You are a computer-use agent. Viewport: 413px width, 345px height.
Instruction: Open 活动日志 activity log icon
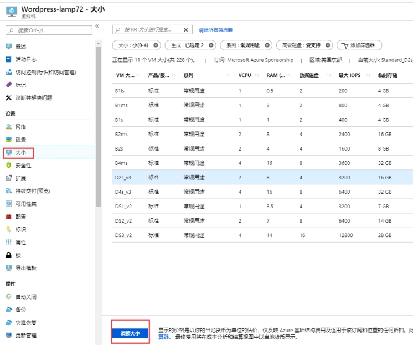click(8, 59)
